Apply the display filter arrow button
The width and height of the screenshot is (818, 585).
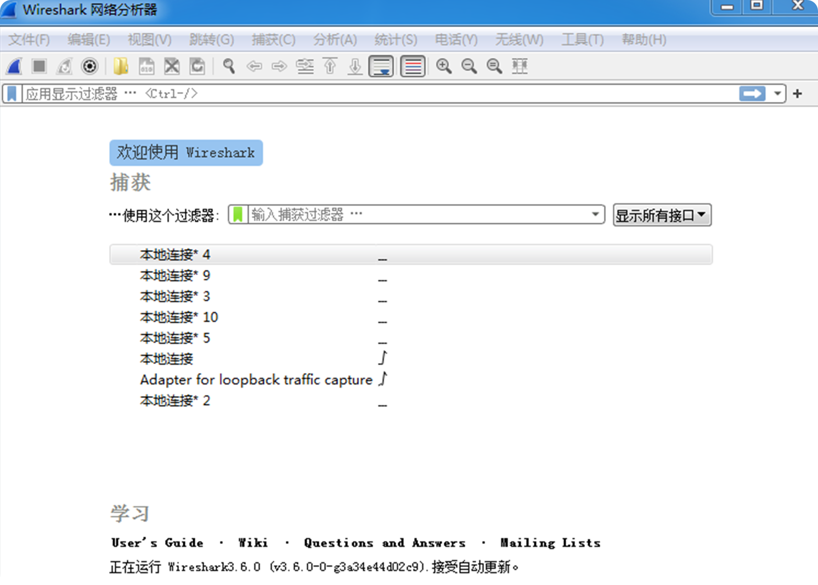[752, 94]
